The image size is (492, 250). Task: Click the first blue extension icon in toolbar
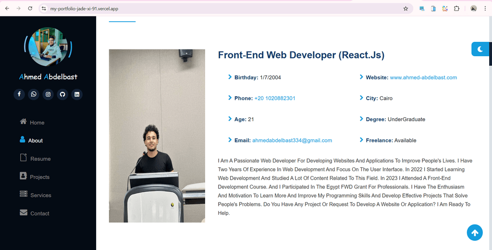click(422, 9)
